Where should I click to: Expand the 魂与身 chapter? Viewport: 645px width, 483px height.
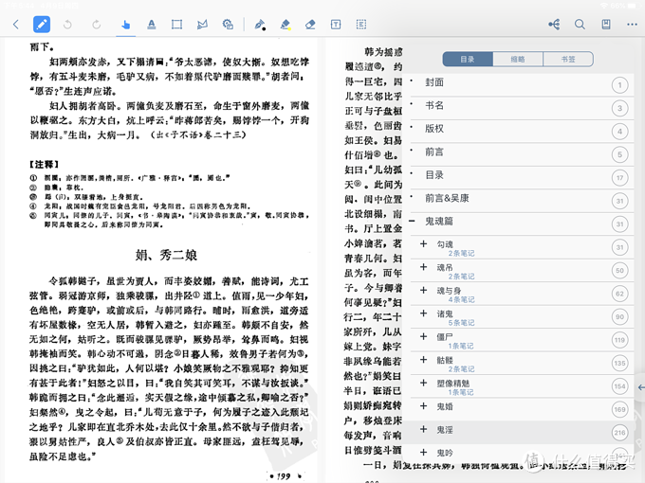pyautogui.click(x=423, y=291)
